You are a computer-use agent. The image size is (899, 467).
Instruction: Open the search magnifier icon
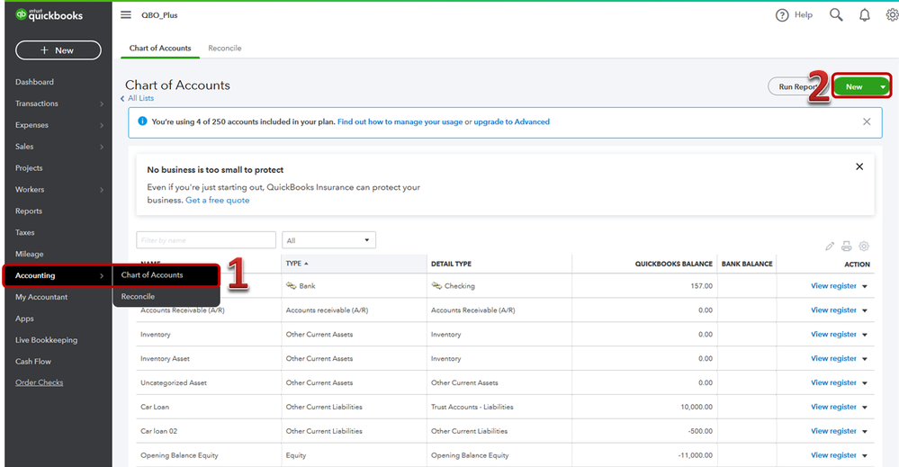(x=836, y=15)
